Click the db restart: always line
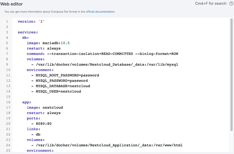Viewport: 234px width, 154px height. point(44,48)
